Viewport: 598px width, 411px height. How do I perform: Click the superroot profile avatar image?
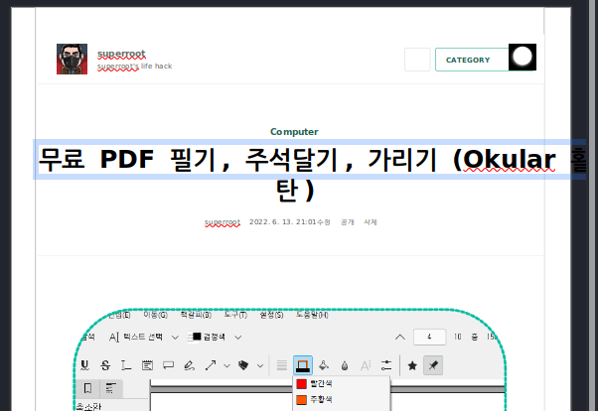tap(73, 59)
